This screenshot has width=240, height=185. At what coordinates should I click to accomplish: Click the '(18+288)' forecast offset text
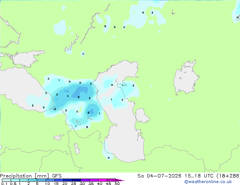click(x=228, y=176)
